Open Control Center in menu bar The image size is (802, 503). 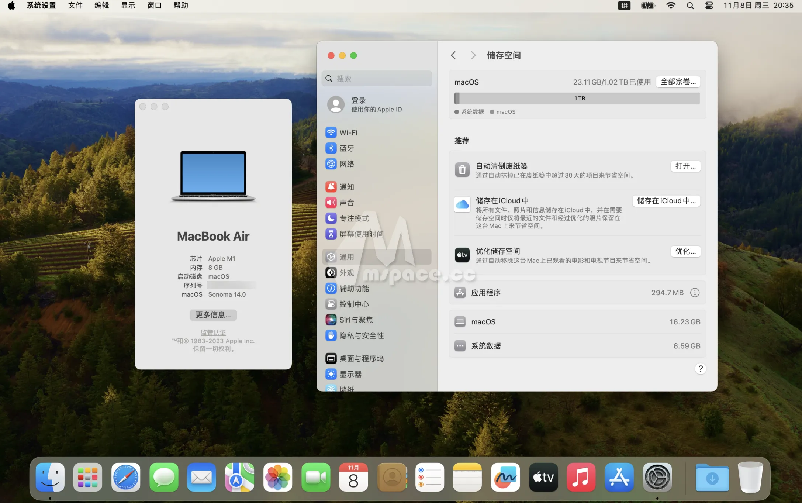(x=709, y=6)
